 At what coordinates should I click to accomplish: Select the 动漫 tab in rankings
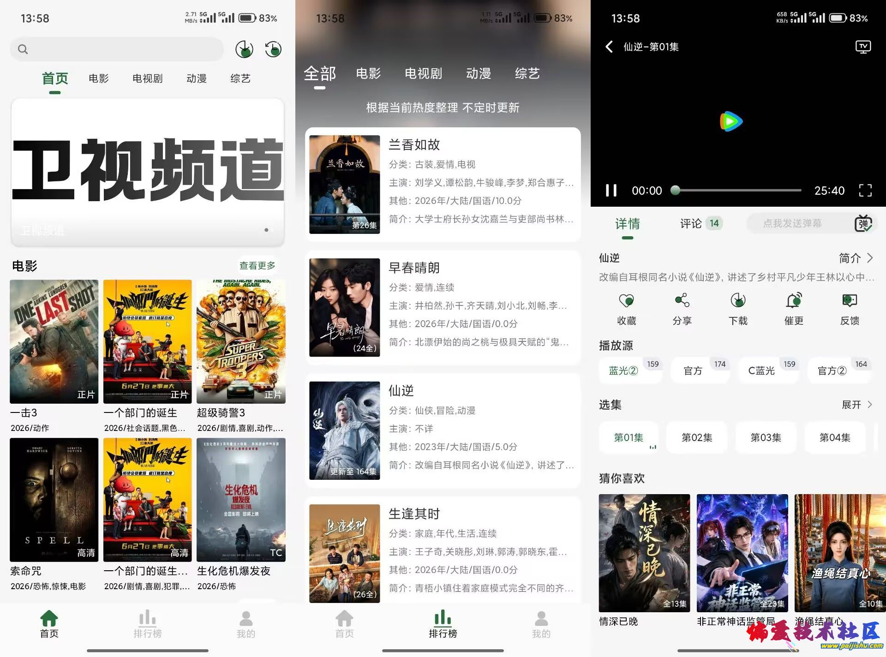coord(479,74)
